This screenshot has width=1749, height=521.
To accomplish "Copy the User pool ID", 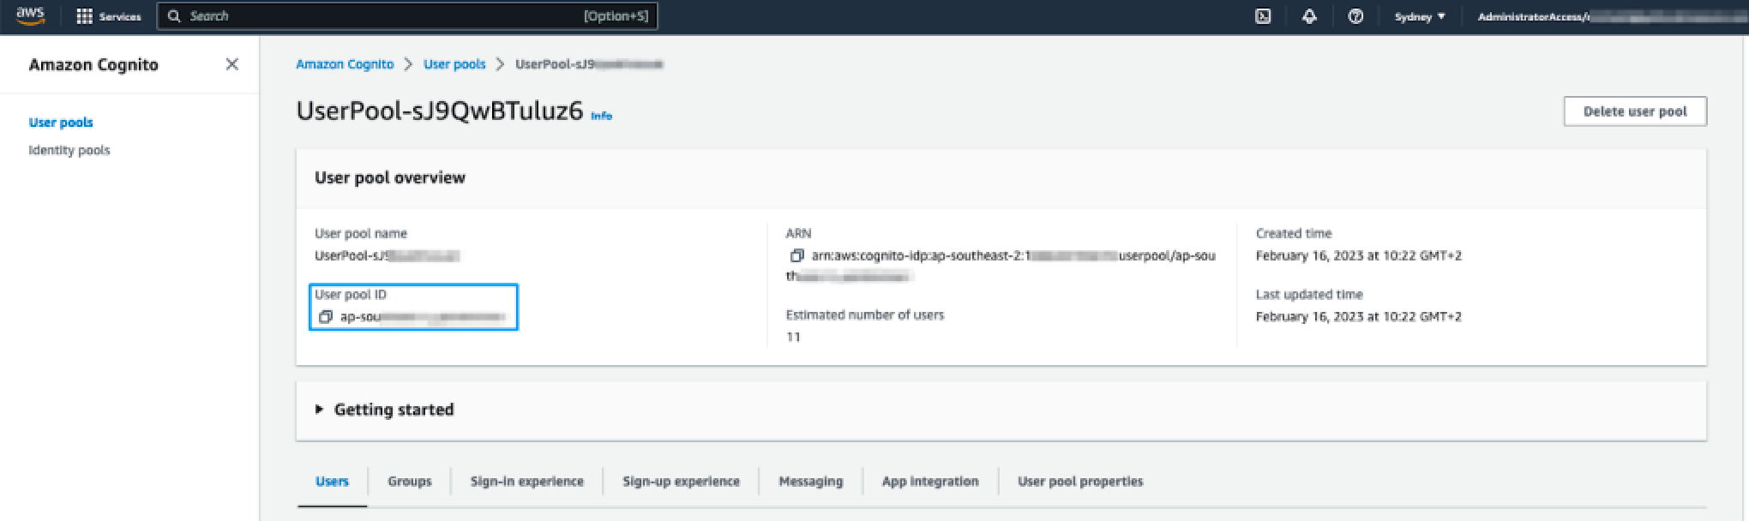I will tap(326, 317).
